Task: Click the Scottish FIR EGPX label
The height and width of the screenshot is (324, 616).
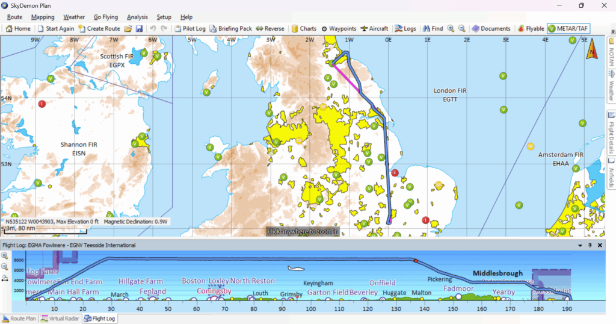Action: click(117, 61)
